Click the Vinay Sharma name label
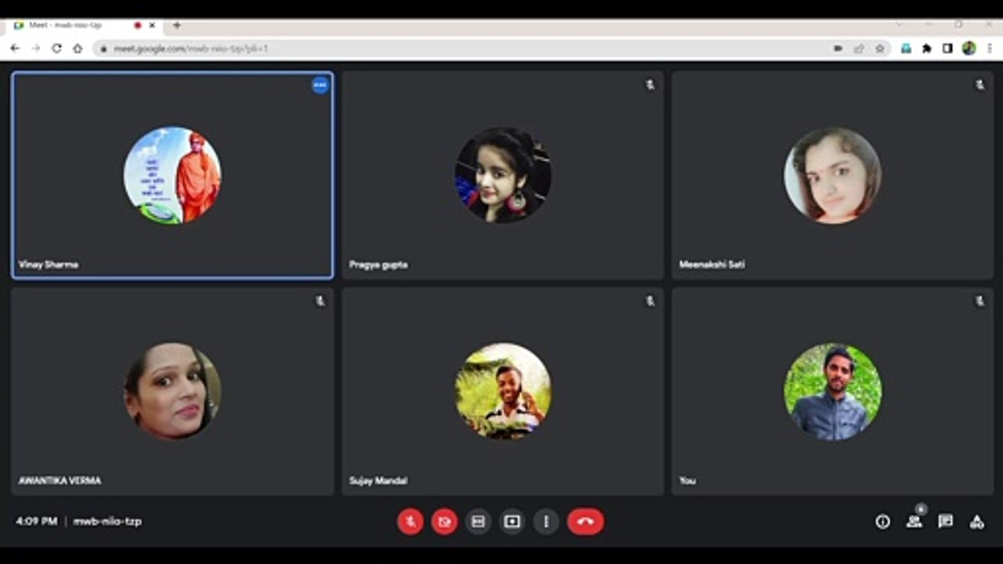Screen dimensions: 1003x564 click(49, 265)
